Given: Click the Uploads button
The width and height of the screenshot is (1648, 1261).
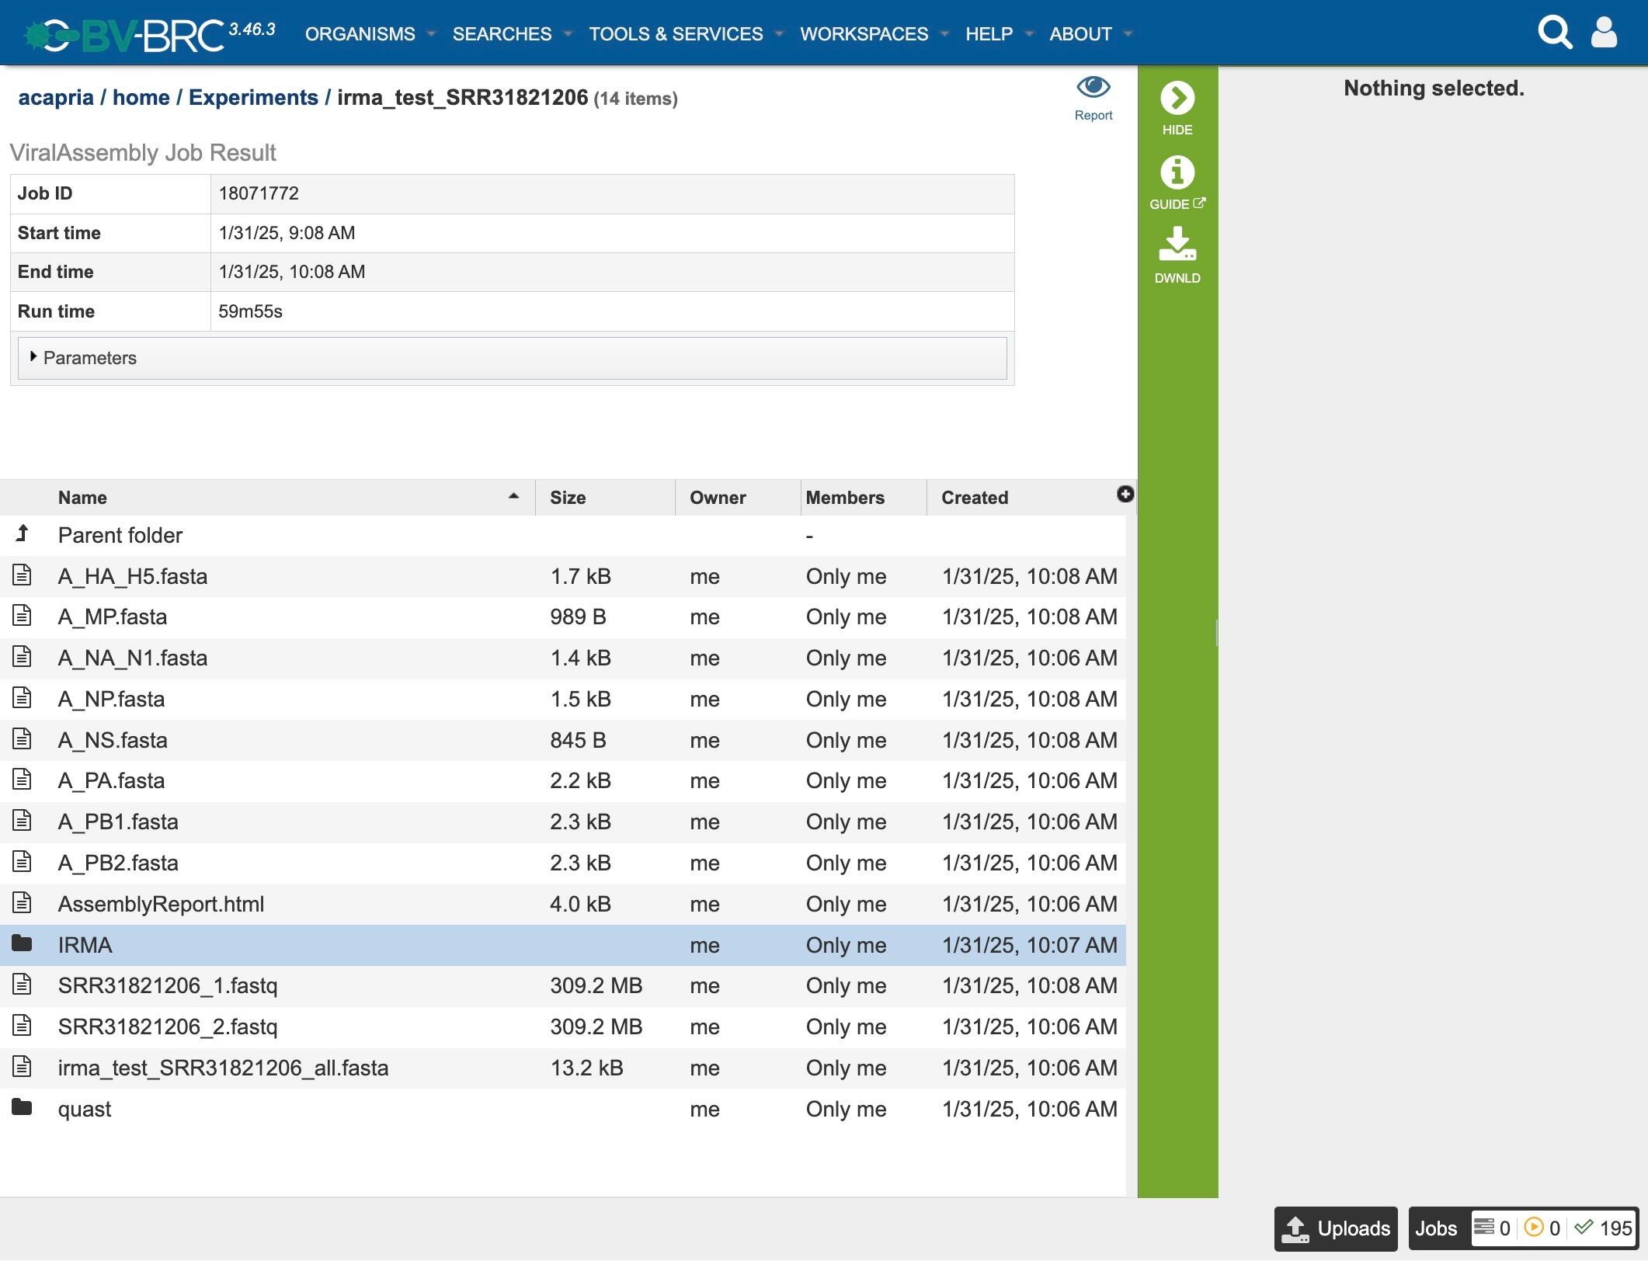Looking at the screenshot, I should pyautogui.click(x=1336, y=1228).
